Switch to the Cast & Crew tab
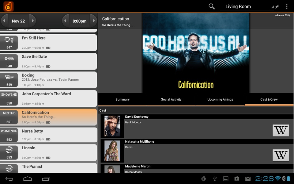 [x=269, y=99]
